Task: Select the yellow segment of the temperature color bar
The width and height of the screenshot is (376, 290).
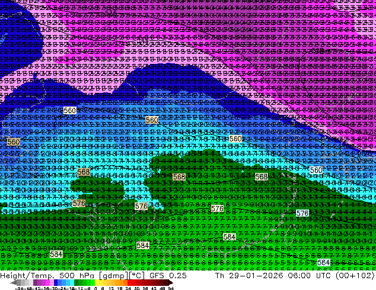Action: pos(97,282)
